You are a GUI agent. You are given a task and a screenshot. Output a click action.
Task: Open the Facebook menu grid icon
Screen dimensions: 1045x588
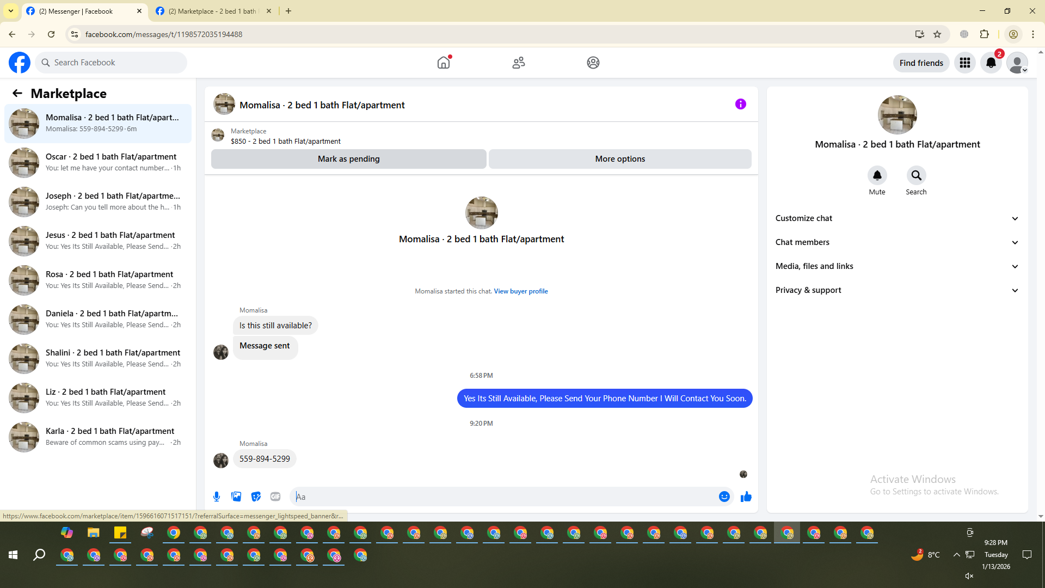tap(965, 63)
